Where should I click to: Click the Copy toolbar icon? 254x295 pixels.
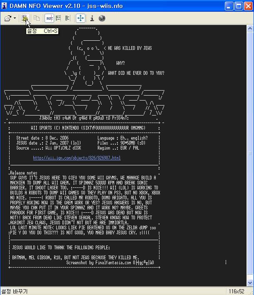tap(37, 18)
